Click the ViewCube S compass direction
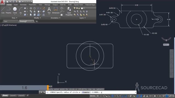This screenshot has width=175, height=98. click(x=166, y=40)
